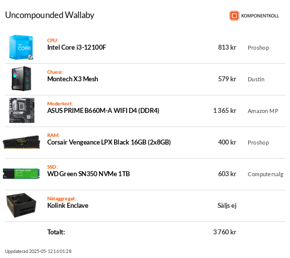The image size is (290, 258).
Task: Click the Montech X3 Mesh case image
Action: [21, 79]
